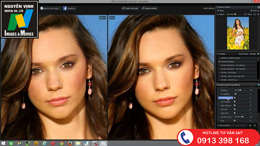Click Next in Enhance Photo panel

point(254,11)
